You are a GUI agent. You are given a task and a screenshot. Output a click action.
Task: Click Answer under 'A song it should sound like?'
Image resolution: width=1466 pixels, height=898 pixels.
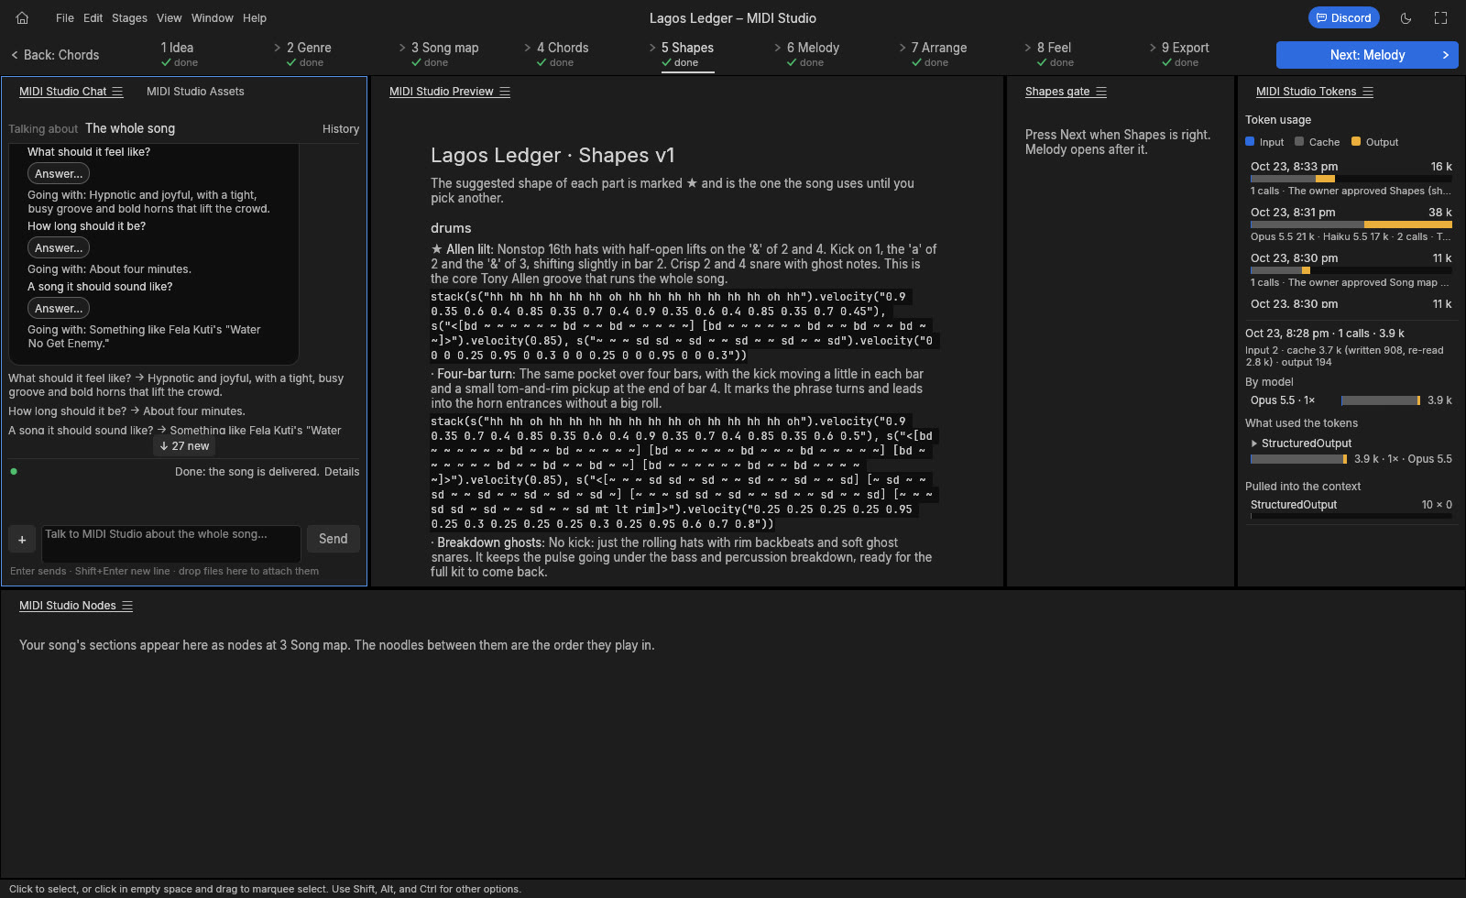59,308
